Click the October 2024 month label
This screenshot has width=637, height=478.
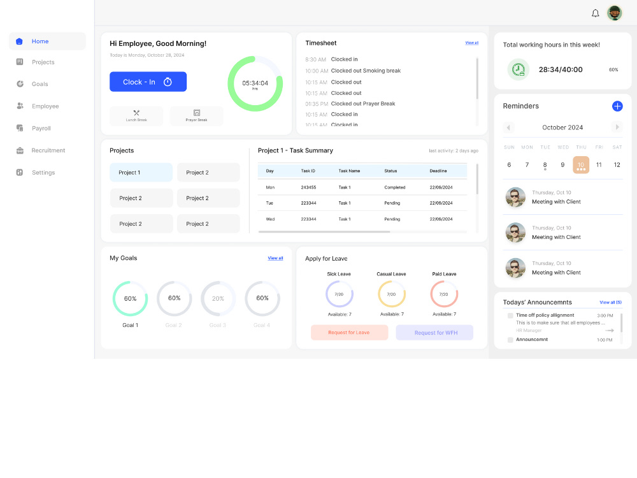562,127
